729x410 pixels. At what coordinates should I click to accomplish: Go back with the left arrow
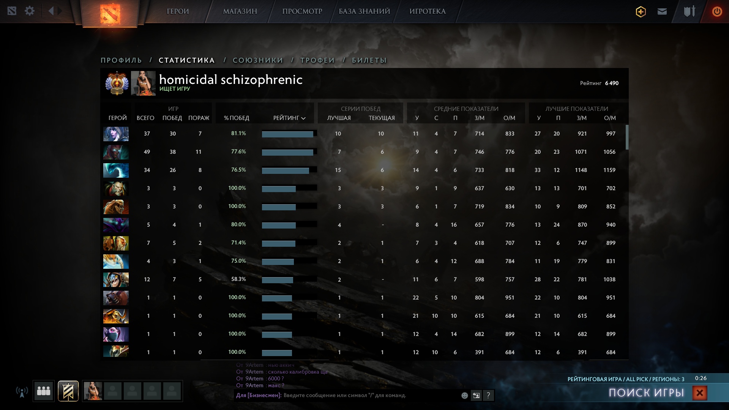click(x=51, y=11)
